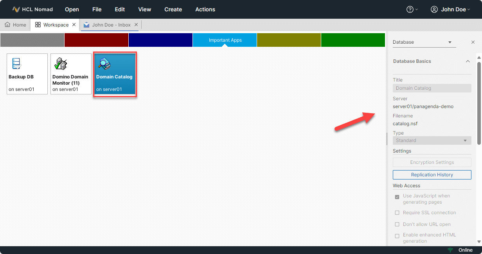Click the Title field showing Domain Catalog

432,88
